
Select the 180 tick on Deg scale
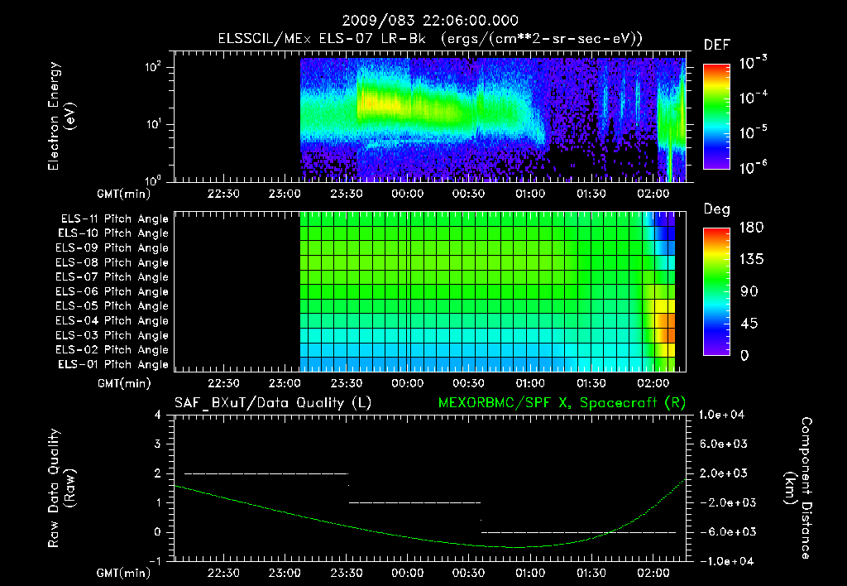pos(751,228)
